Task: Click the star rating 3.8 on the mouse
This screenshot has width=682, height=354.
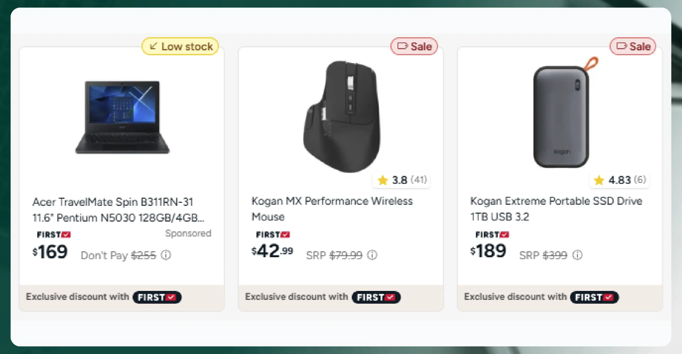Action: pyautogui.click(x=402, y=180)
